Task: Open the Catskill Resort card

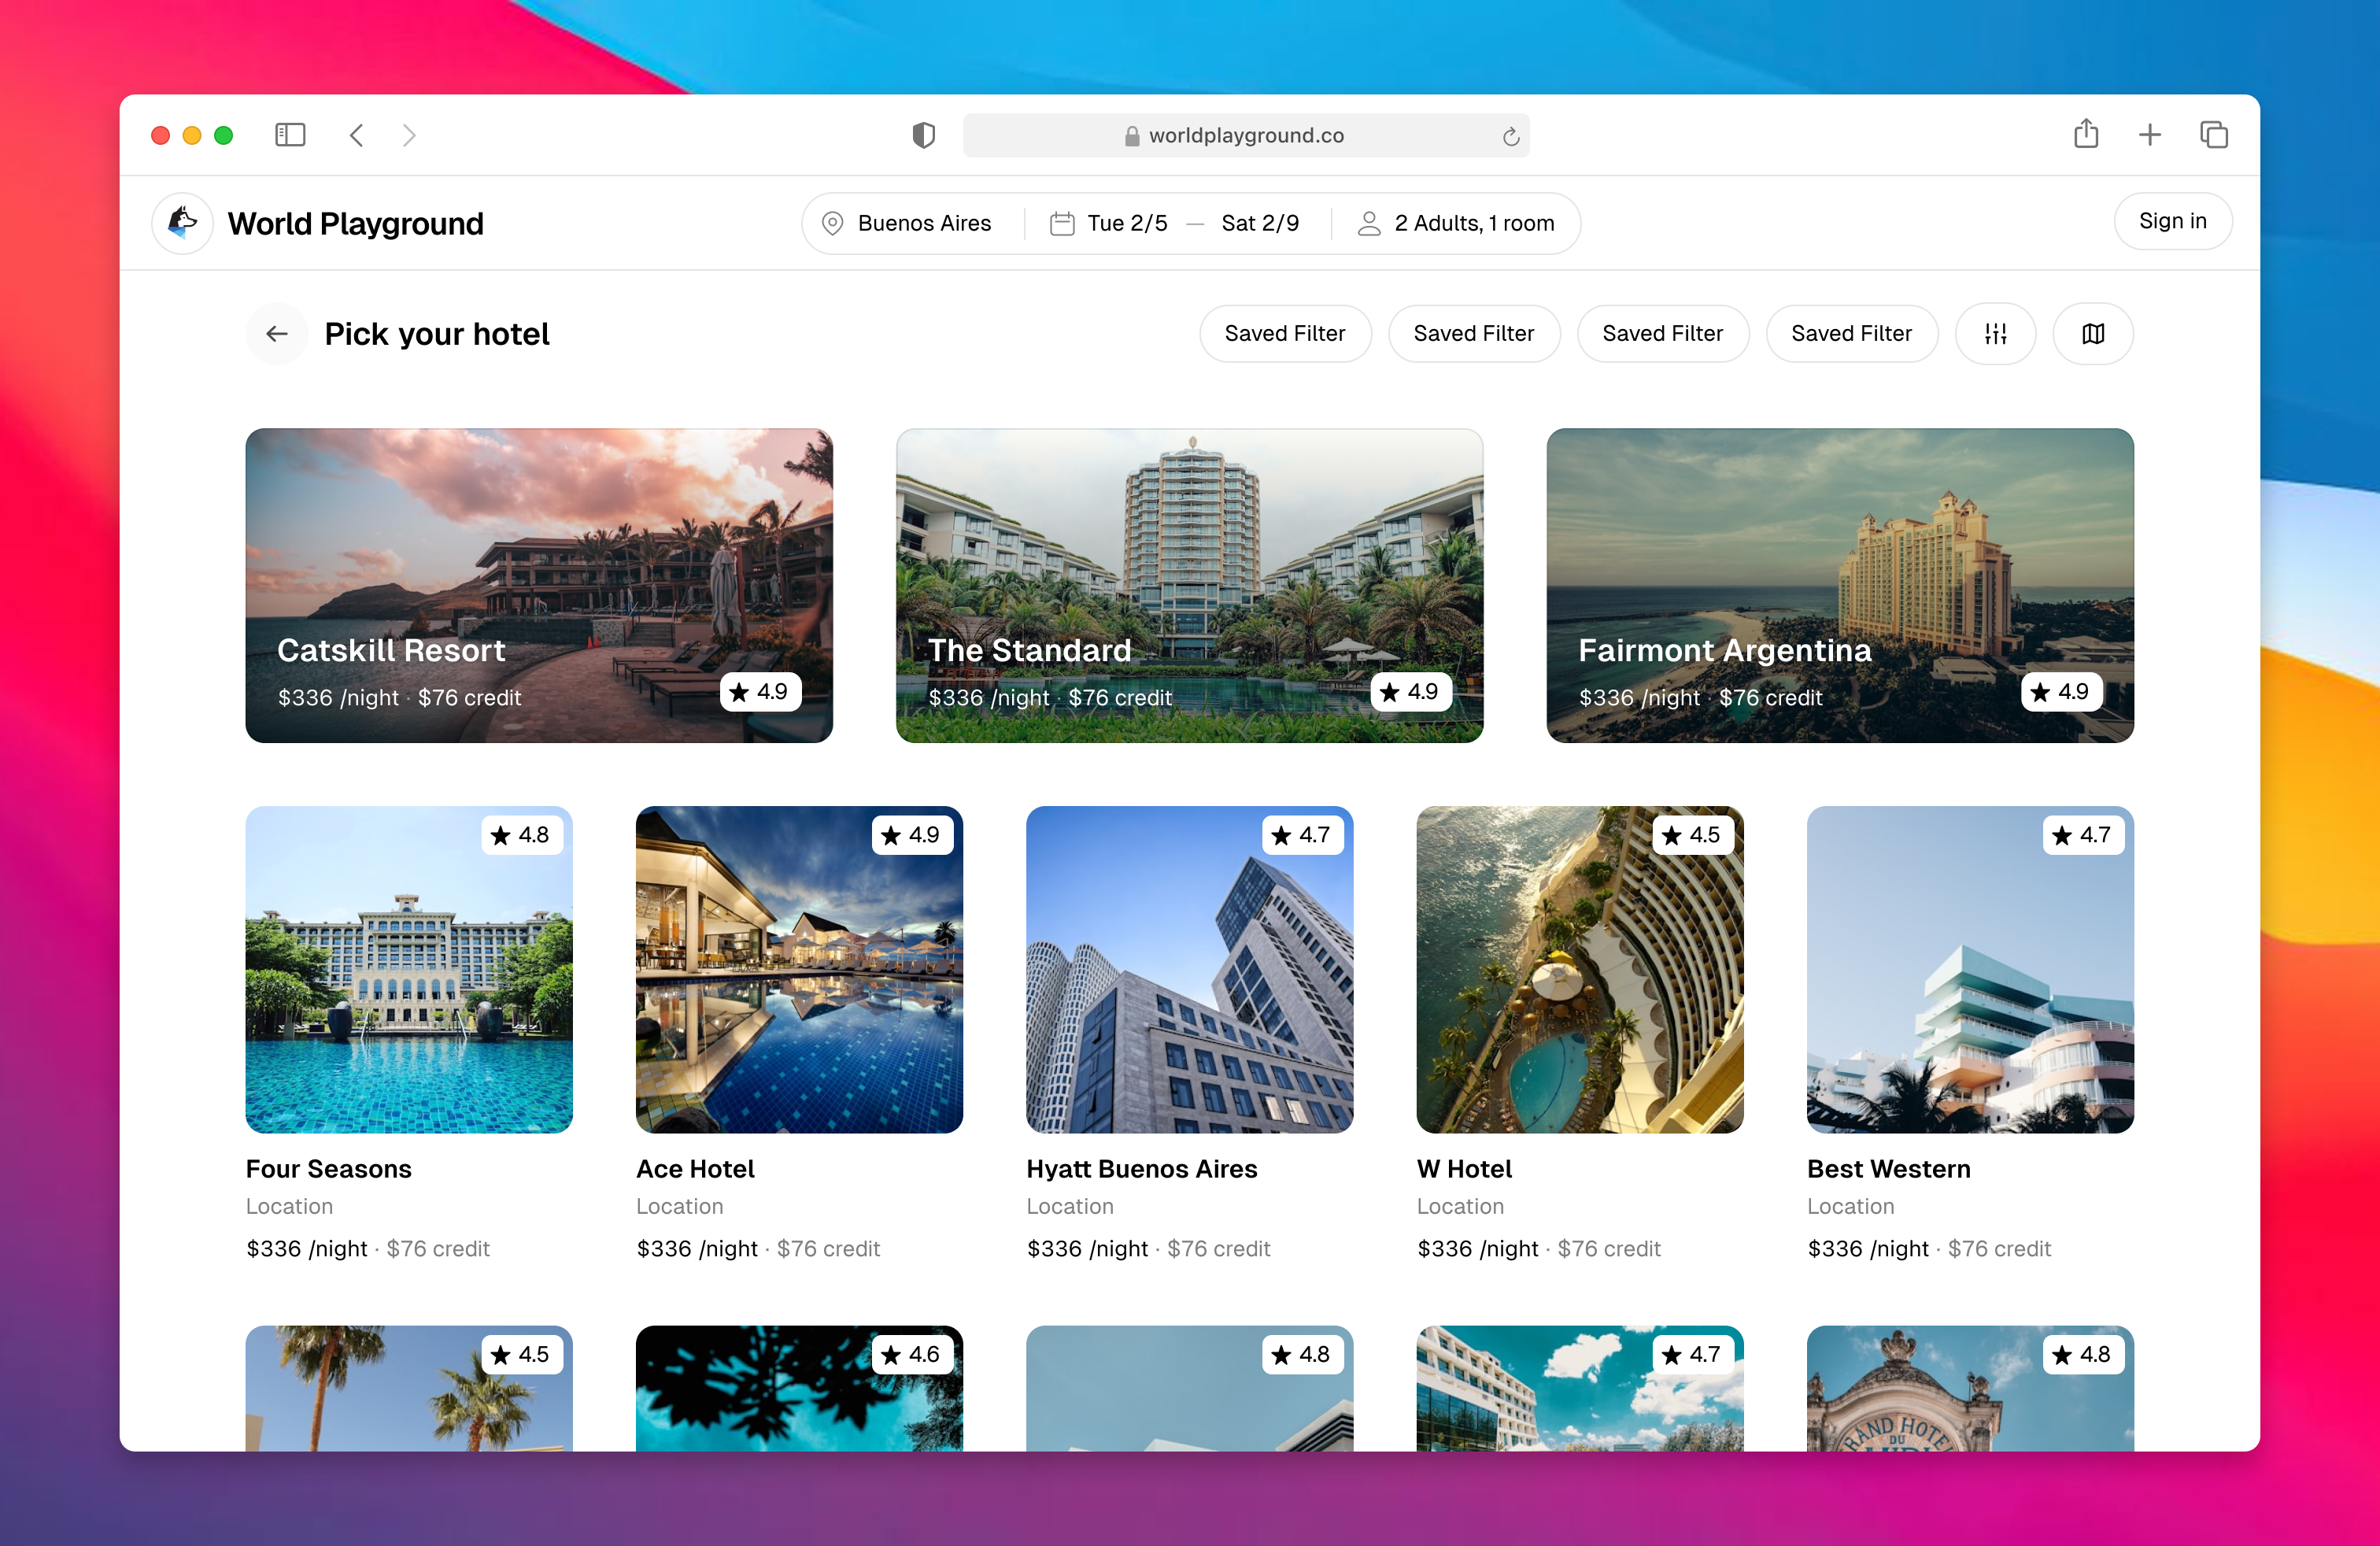Action: (539, 585)
